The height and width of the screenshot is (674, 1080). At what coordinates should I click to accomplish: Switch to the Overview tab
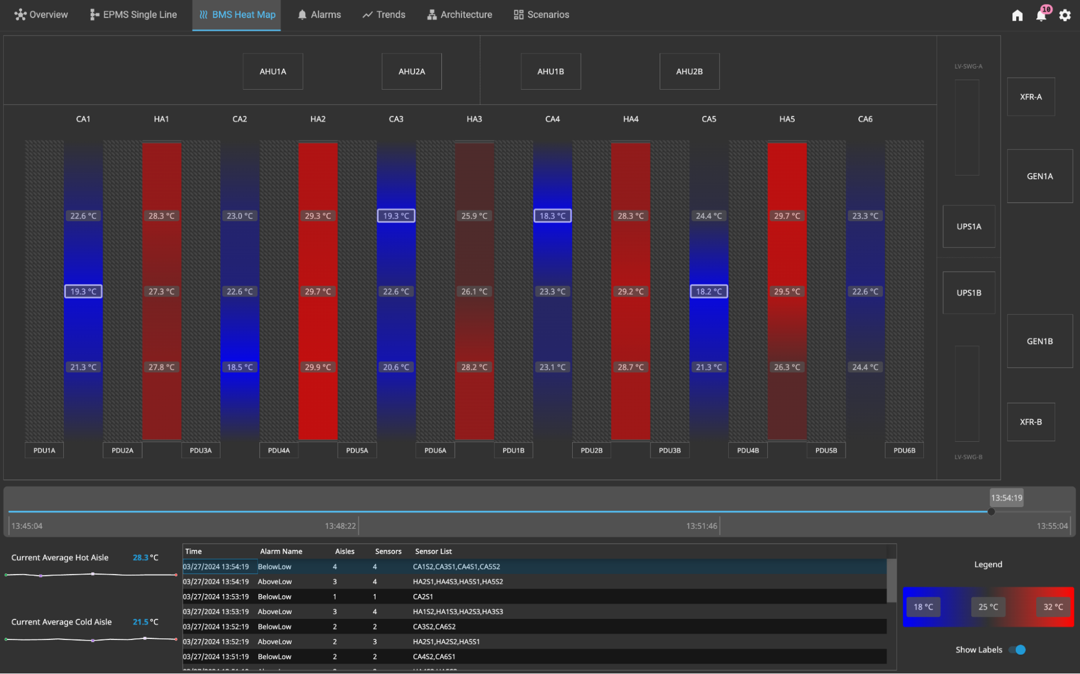click(41, 15)
